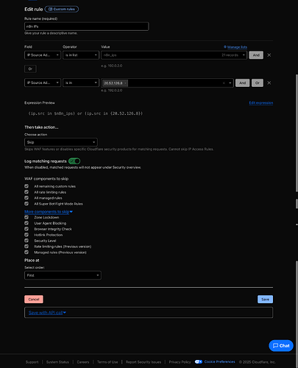Open Edit expression link

click(261, 103)
